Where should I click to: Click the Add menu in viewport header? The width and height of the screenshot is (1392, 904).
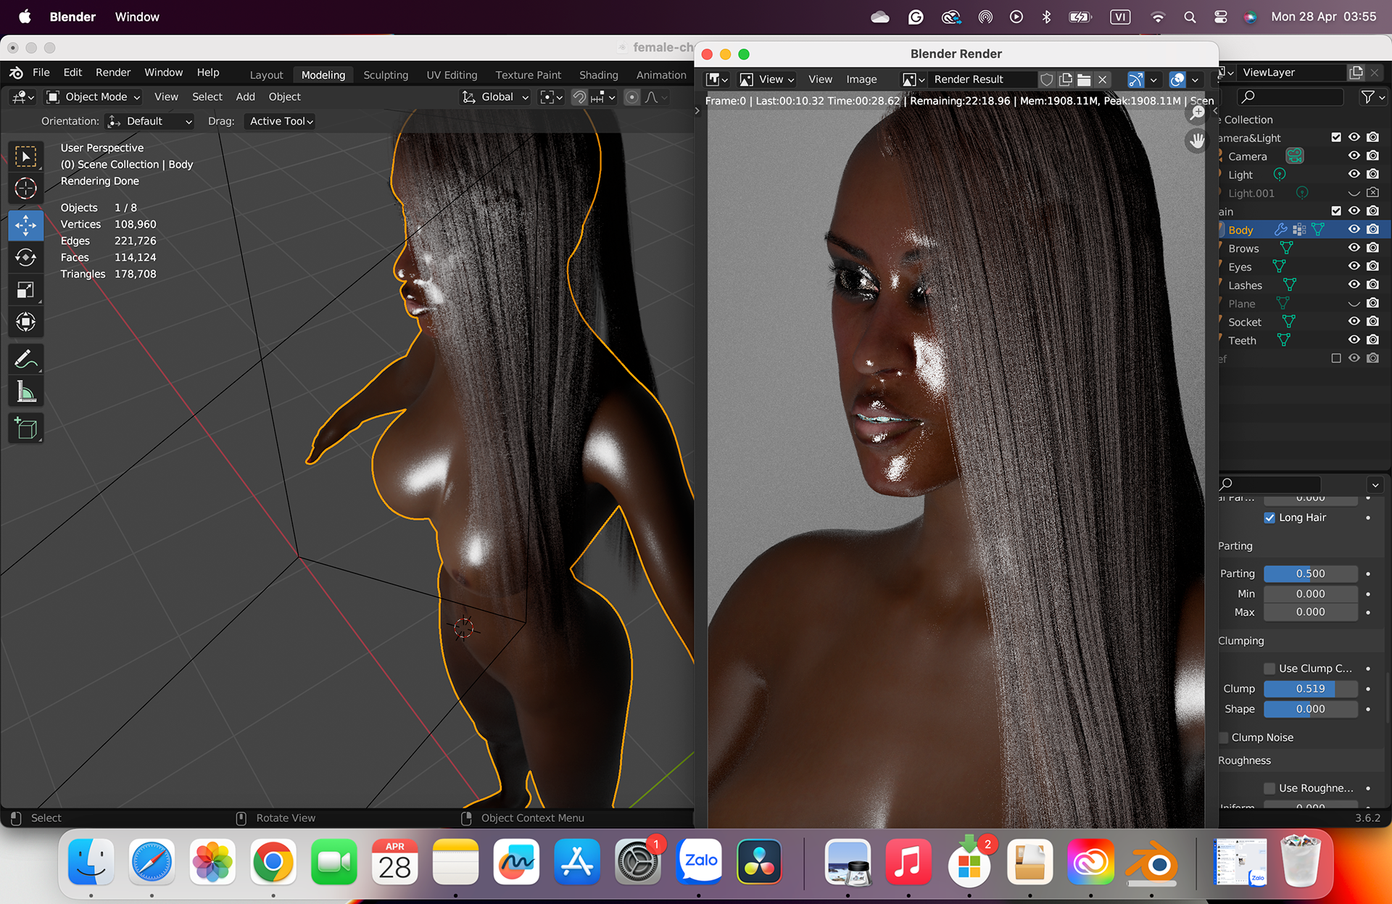pyautogui.click(x=245, y=97)
